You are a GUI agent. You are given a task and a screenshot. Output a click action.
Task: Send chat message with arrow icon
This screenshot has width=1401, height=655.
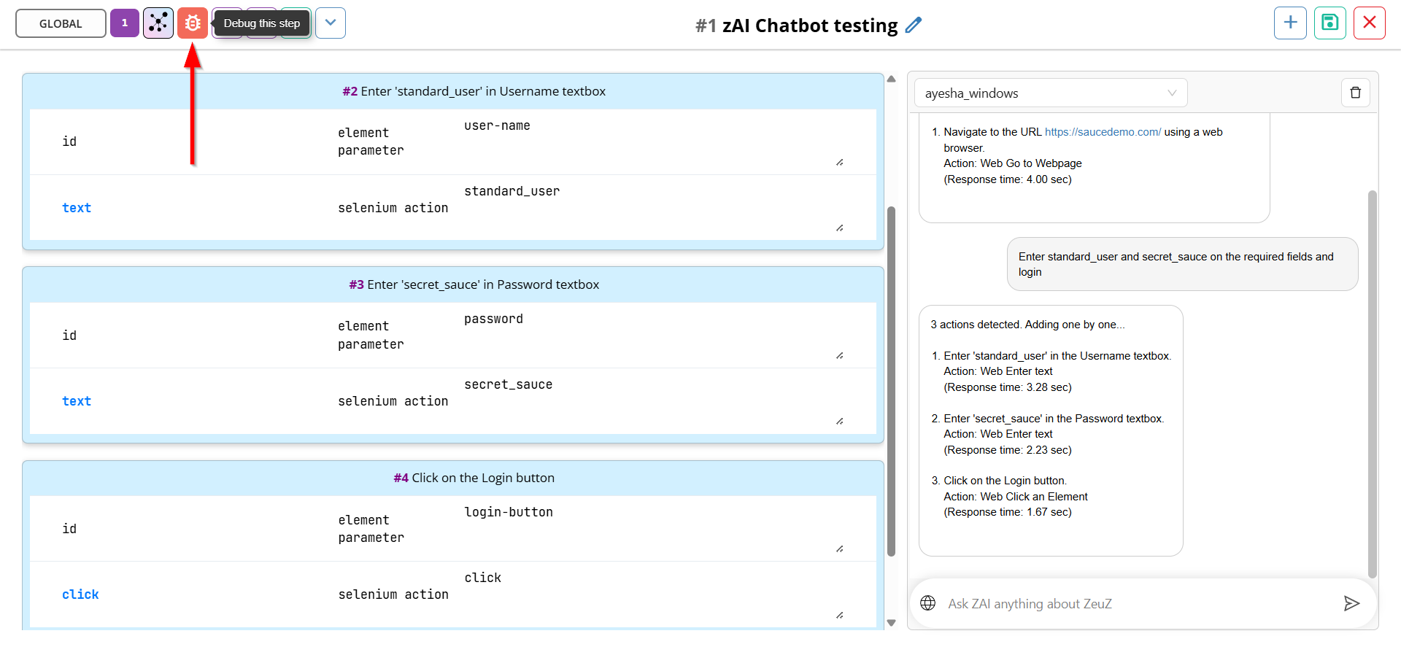coord(1351,603)
